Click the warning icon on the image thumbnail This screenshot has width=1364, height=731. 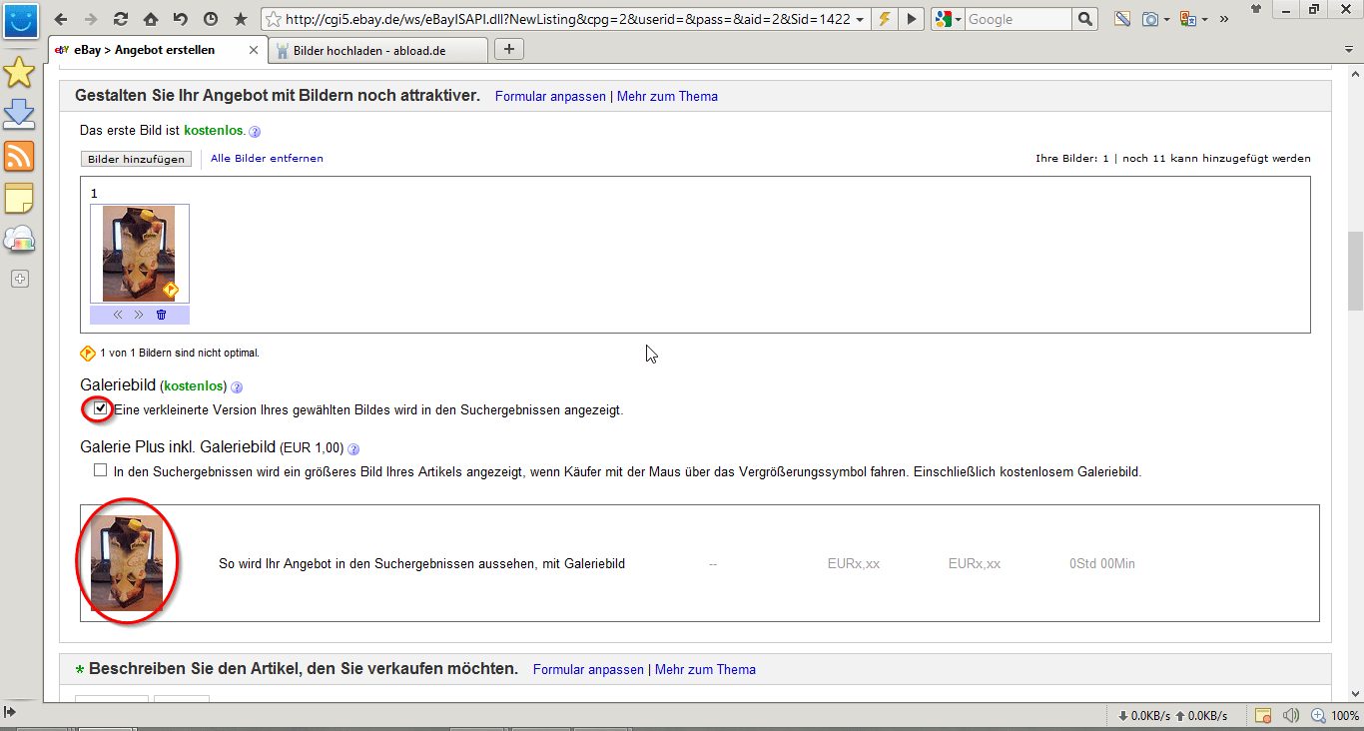(x=172, y=289)
